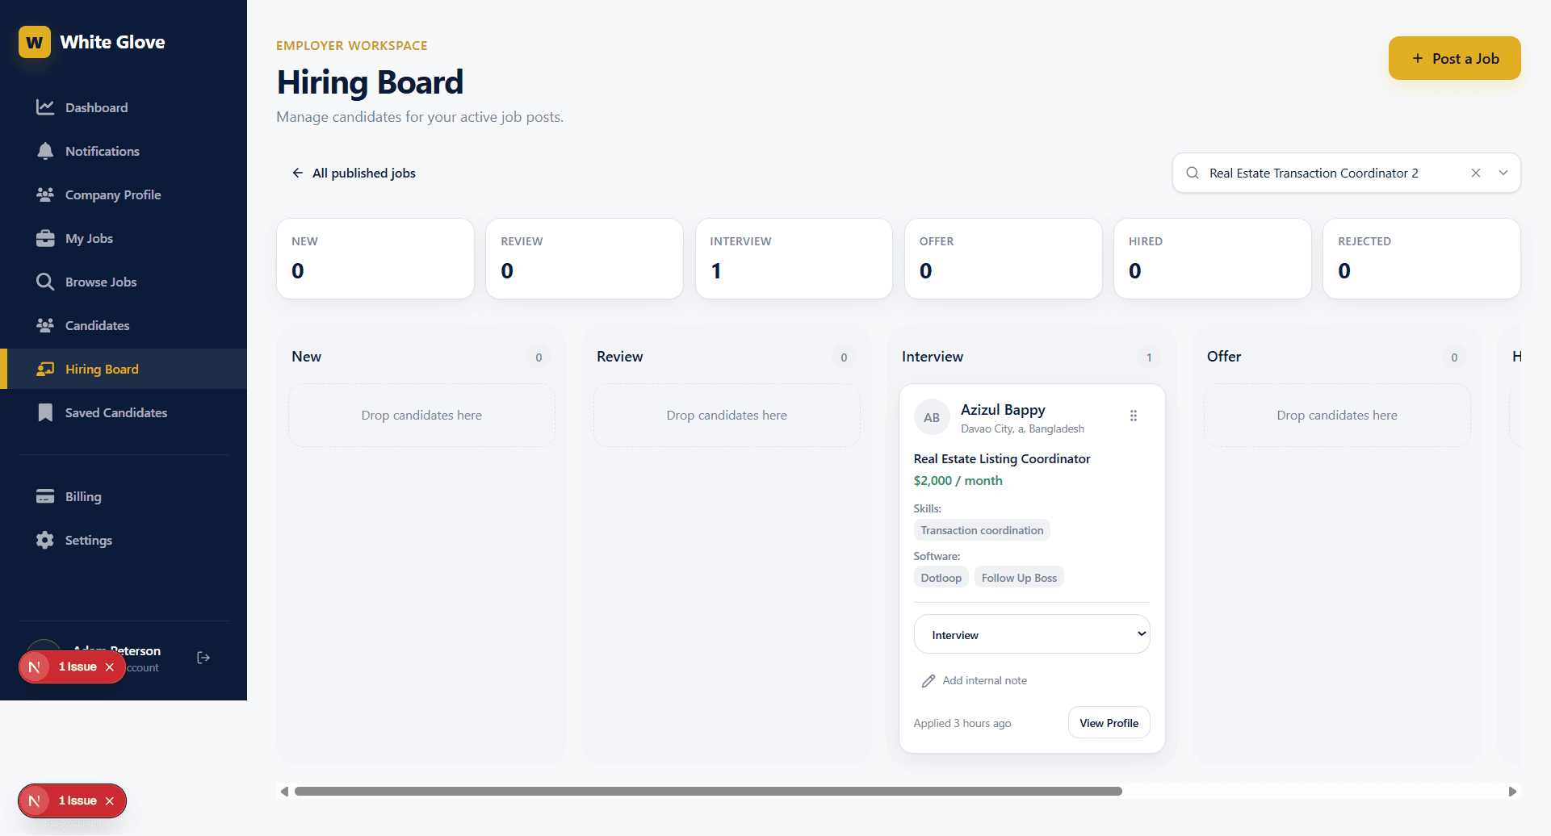Click the INTERVIEW count stat card
1551x836 pixels.
pyautogui.click(x=794, y=258)
